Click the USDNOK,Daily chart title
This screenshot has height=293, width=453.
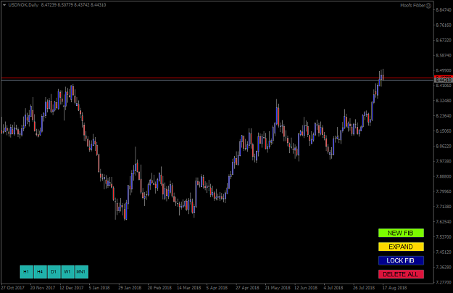pyautogui.click(x=23, y=5)
